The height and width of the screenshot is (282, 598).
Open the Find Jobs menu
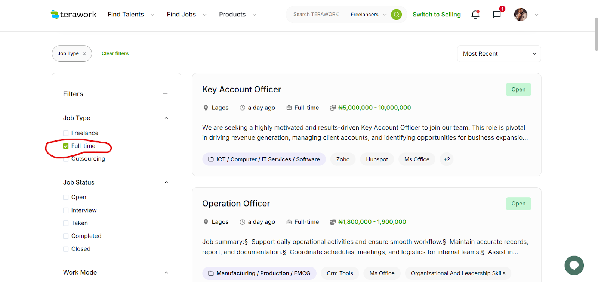click(186, 15)
